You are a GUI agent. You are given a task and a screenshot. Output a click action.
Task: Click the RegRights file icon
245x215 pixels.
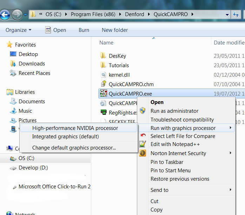click(x=103, y=112)
